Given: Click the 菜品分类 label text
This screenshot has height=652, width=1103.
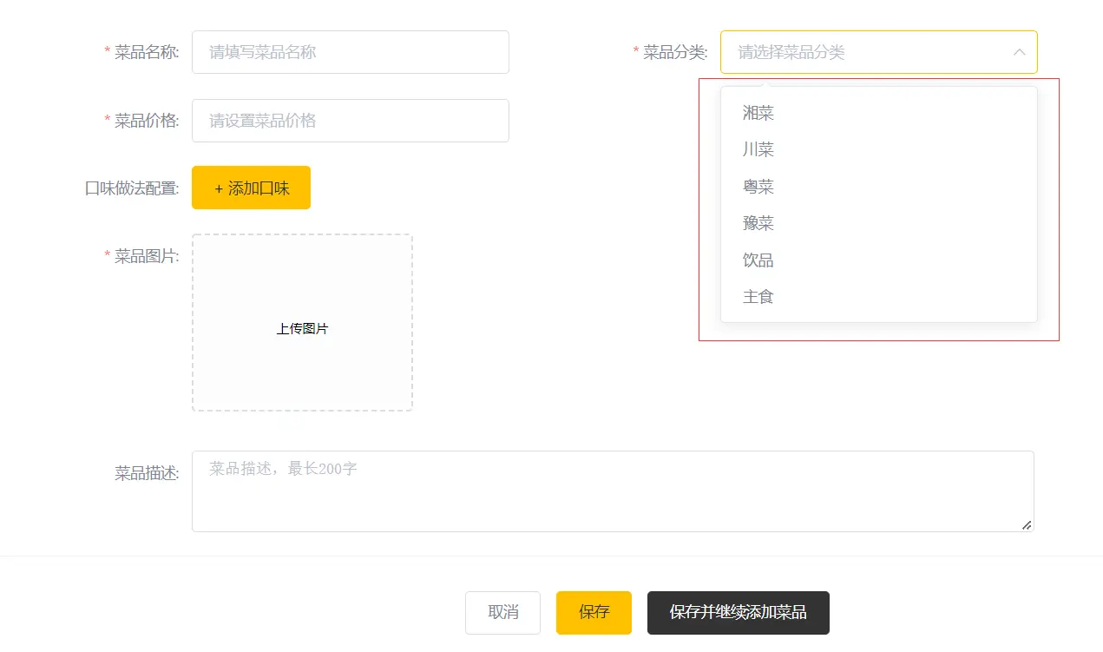Looking at the screenshot, I should point(675,52).
